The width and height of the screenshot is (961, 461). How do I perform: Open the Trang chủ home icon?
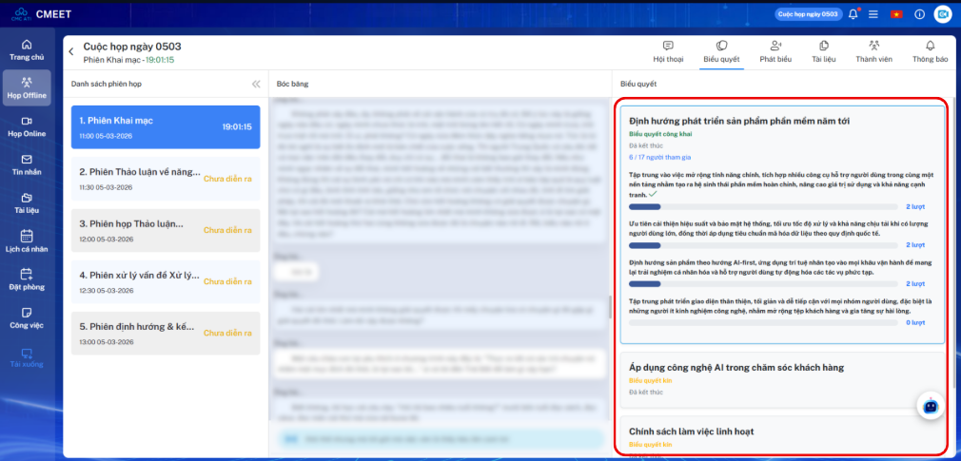(x=27, y=49)
